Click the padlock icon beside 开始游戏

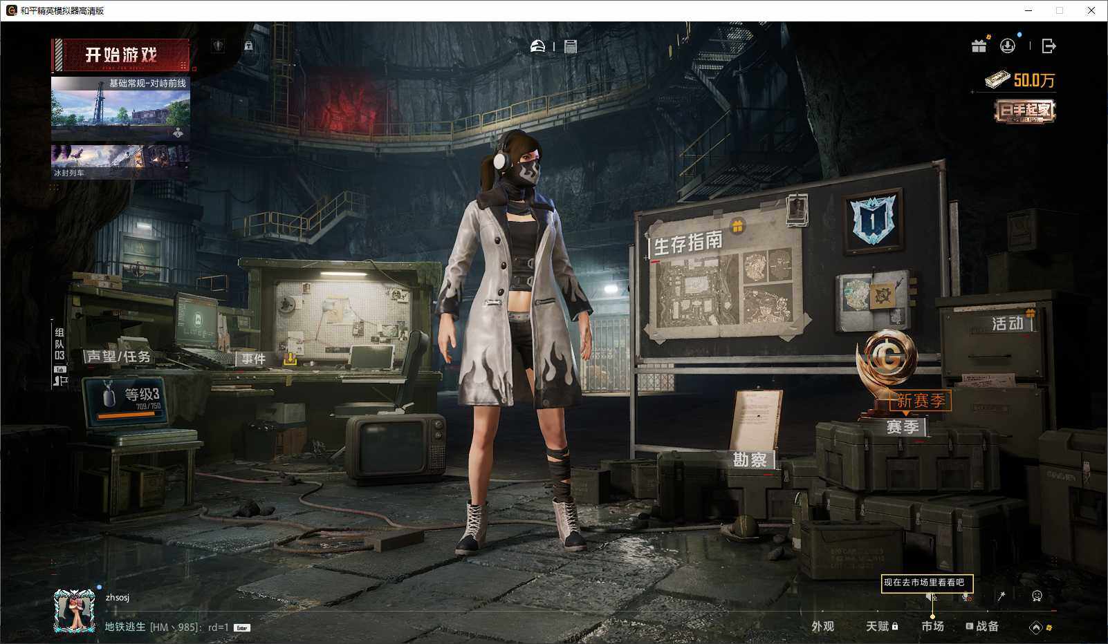tap(248, 46)
